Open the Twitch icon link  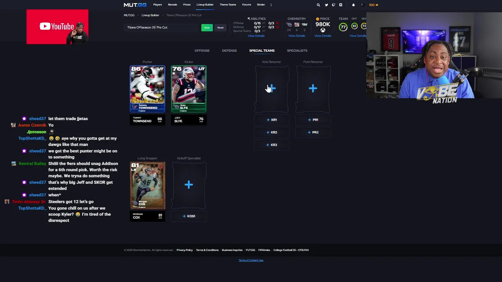(x=333, y=5)
